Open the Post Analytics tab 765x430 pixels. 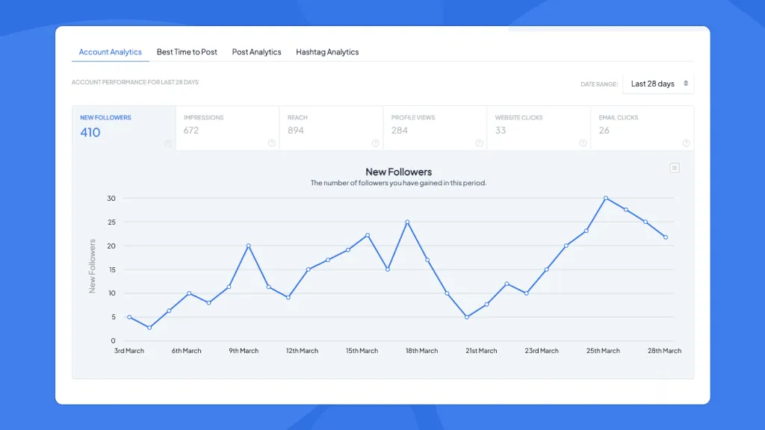(x=257, y=52)
